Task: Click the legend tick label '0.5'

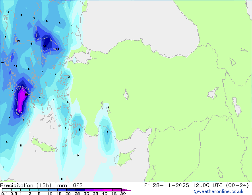Action: pos(14,193)
